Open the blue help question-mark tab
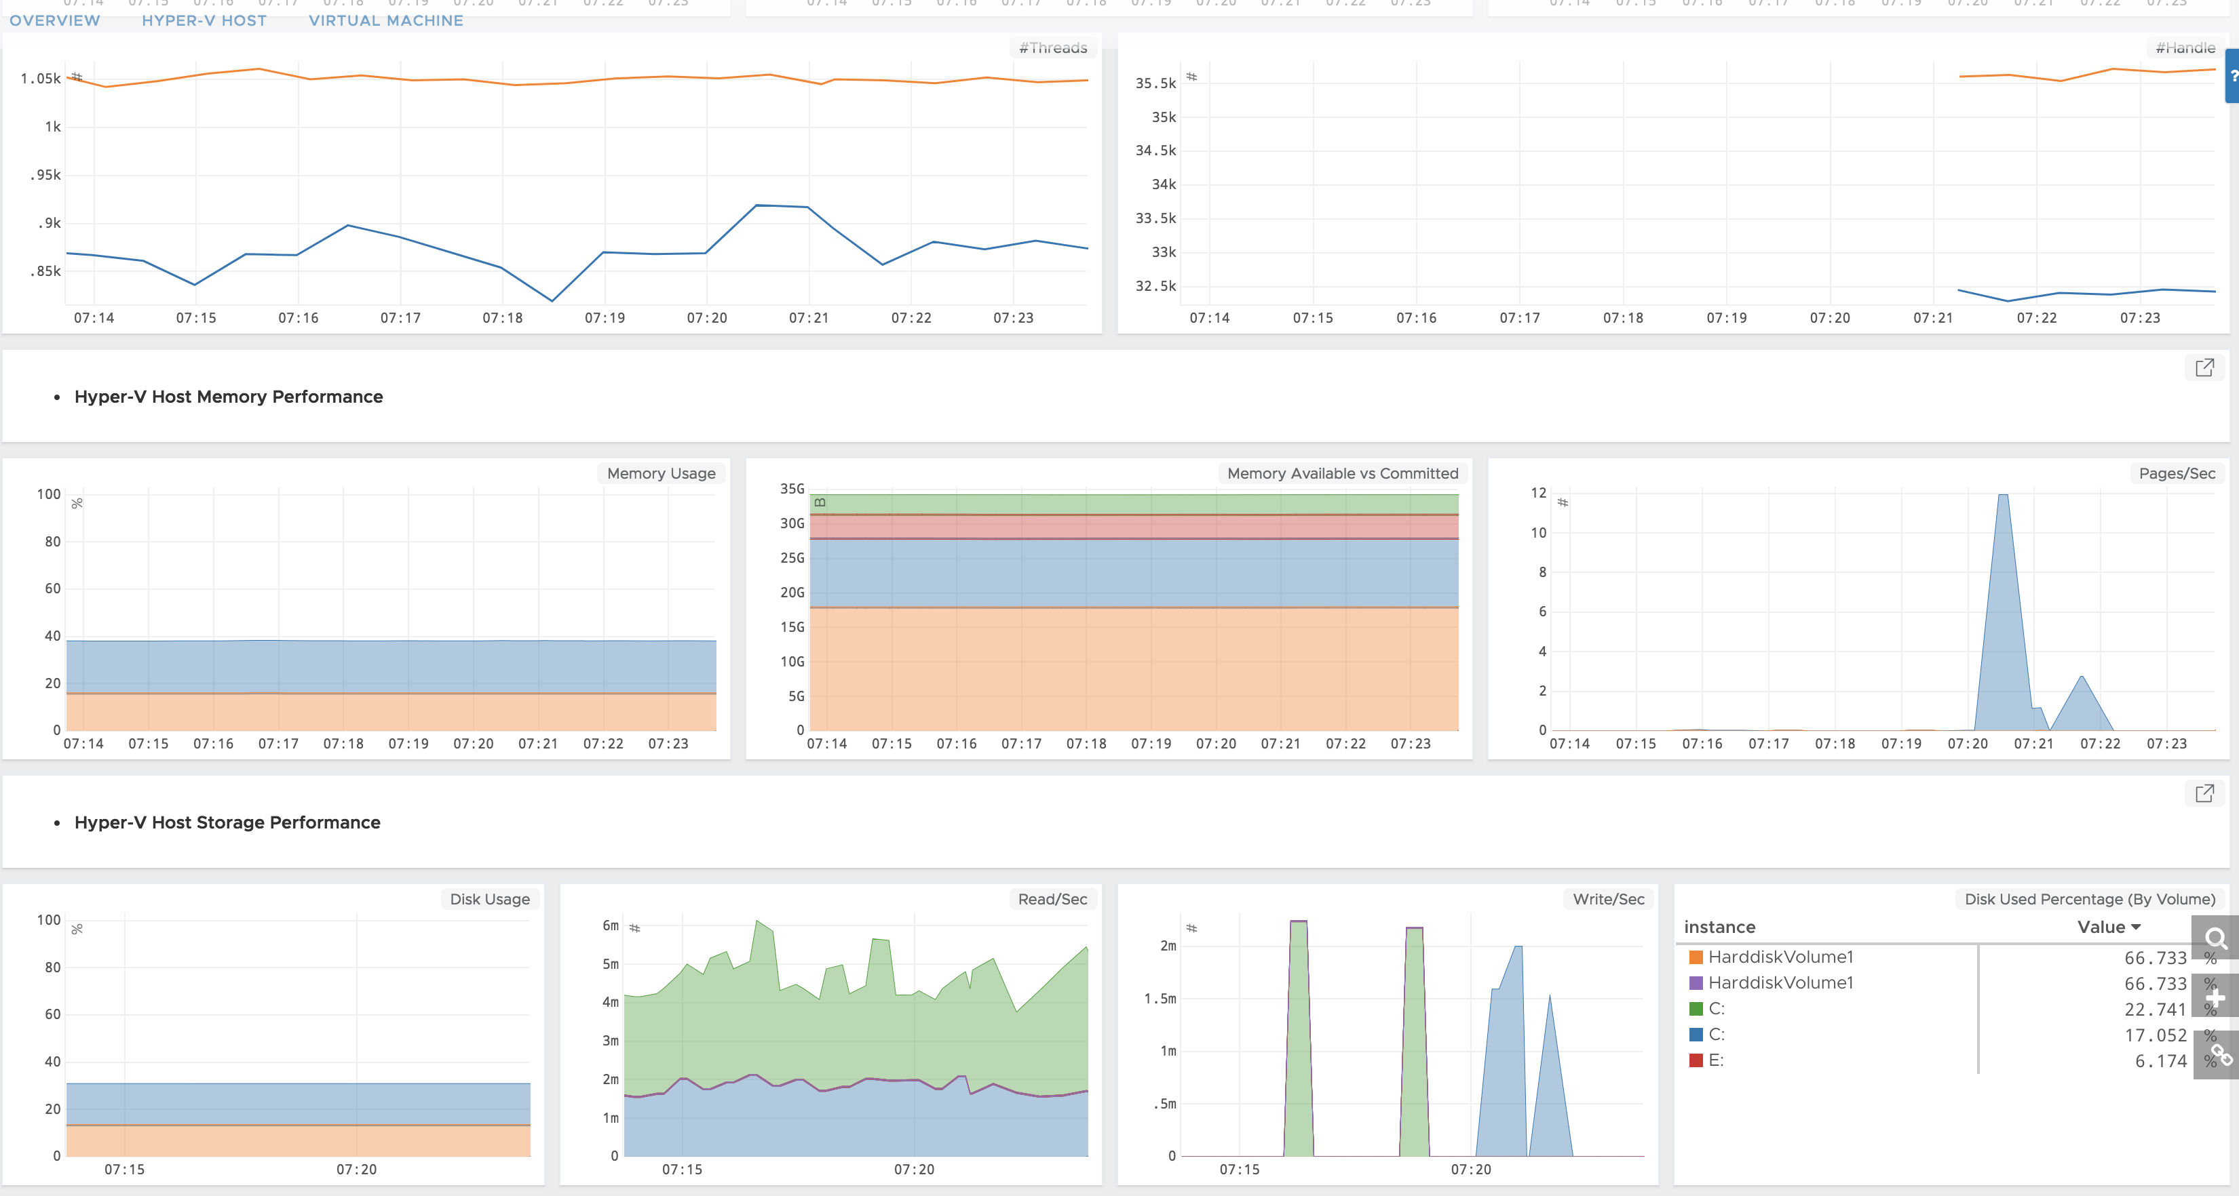The height and width of the screenshot is (1196, 2239). coord(2232,75)
